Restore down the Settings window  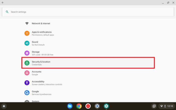click(x=168, y=3)
